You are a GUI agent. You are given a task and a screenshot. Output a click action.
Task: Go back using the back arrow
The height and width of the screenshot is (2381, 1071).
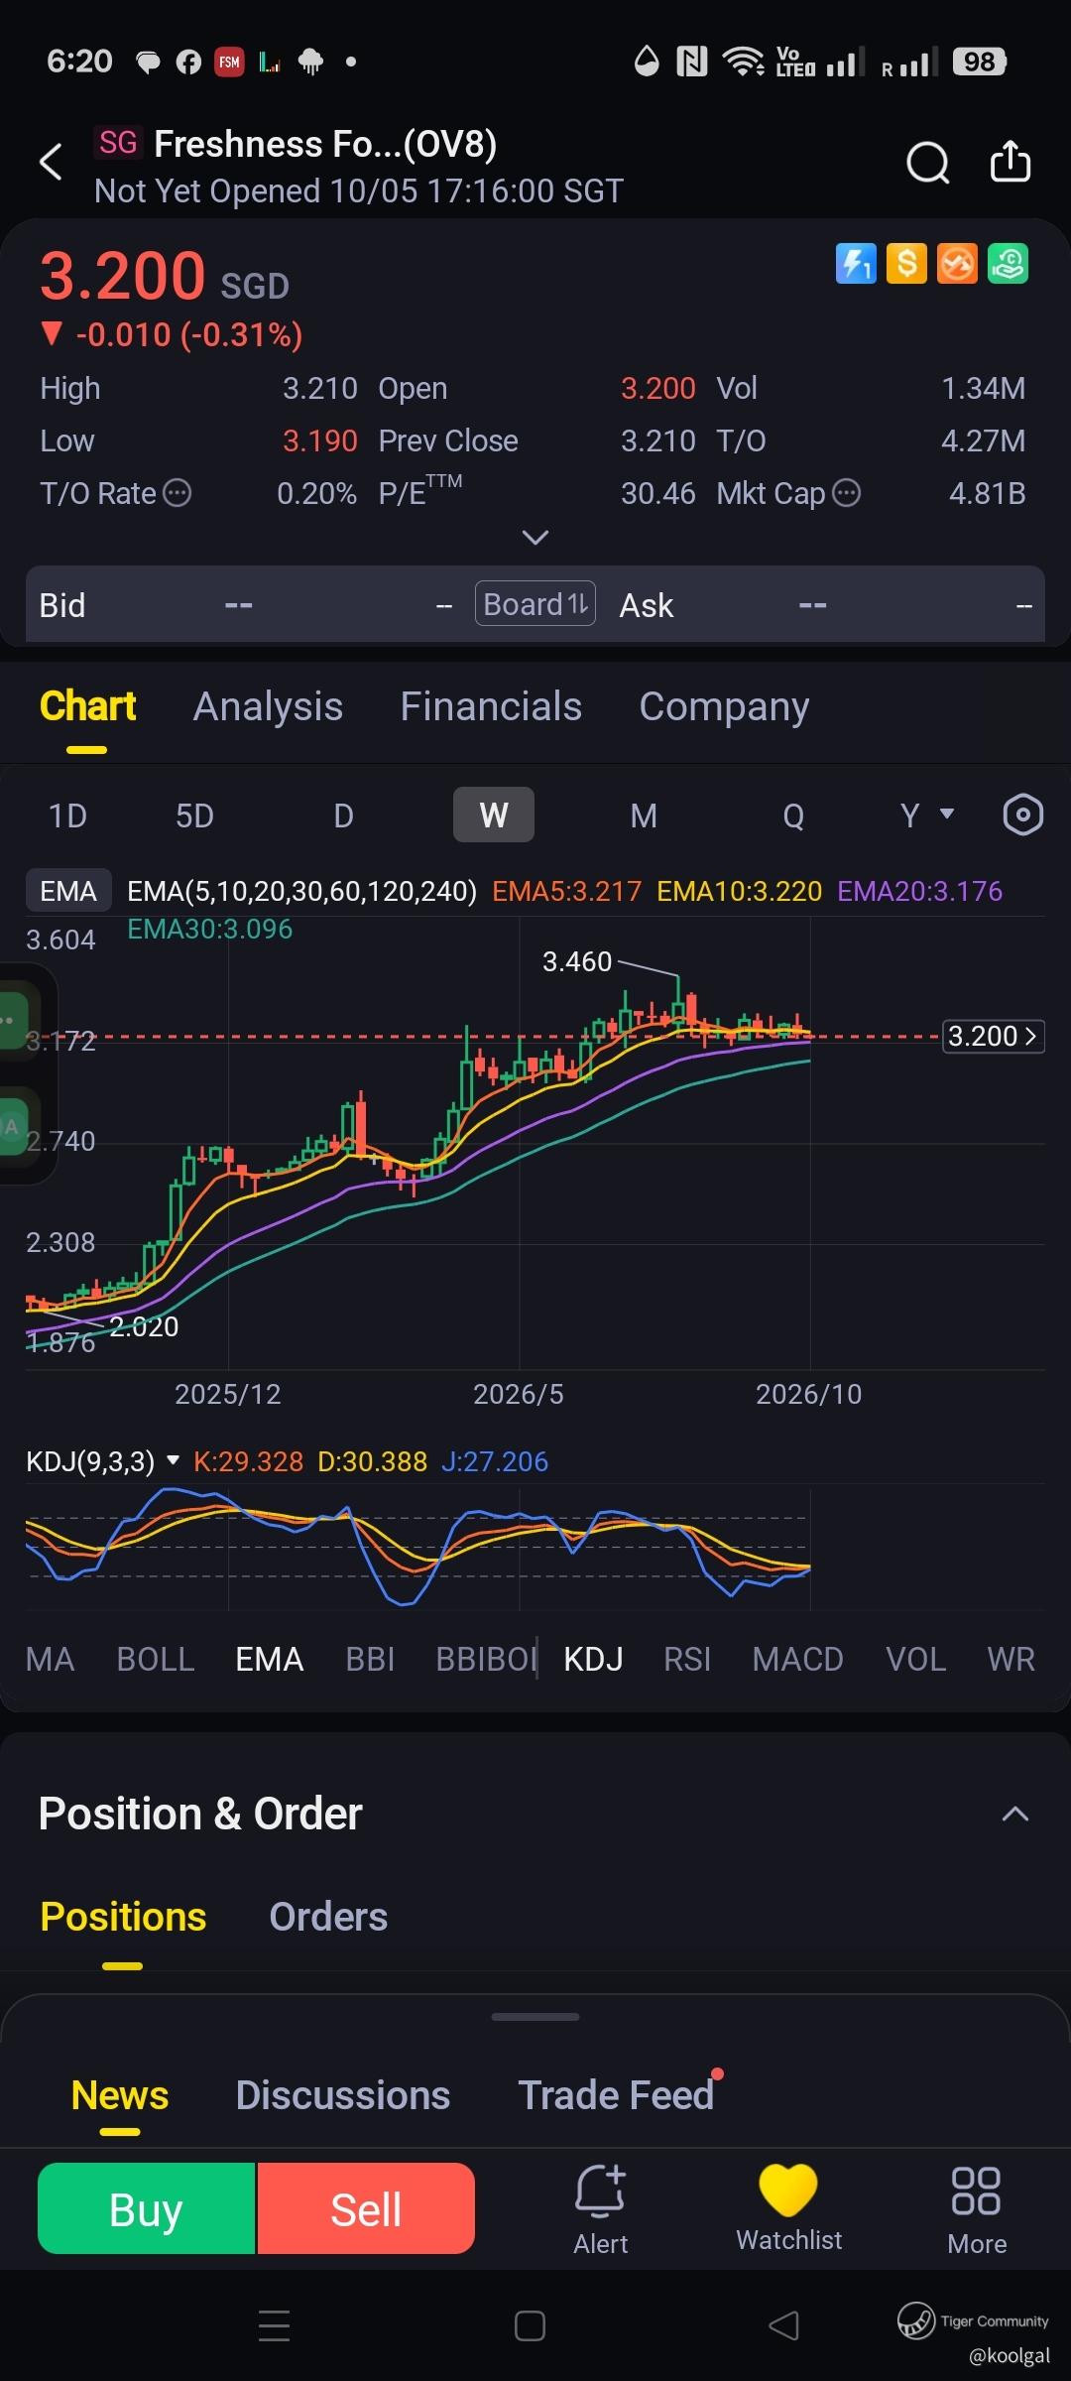pos(52,162)
